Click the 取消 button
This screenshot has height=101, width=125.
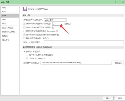point(120,98)
